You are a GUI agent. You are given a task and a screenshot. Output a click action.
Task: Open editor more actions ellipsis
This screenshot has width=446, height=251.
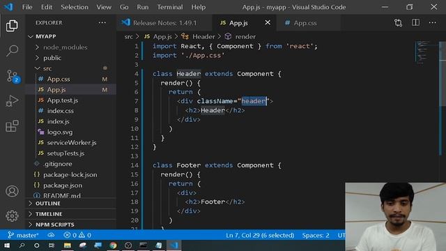point(433,23)
